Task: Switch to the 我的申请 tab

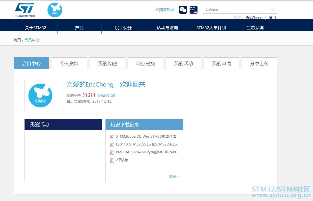Action: point(221,63)
